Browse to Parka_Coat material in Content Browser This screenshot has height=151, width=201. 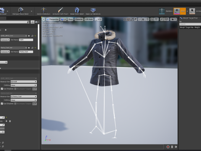(32, 48)
